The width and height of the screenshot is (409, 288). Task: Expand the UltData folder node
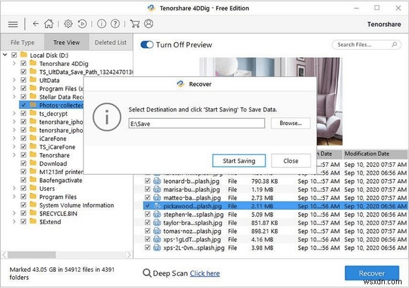pos(14,80)
